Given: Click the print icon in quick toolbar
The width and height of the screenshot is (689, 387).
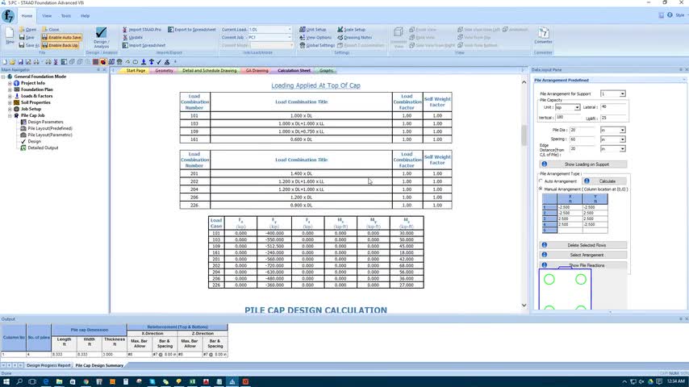Looking at the screenshot, I should click(x=36, y=62).
